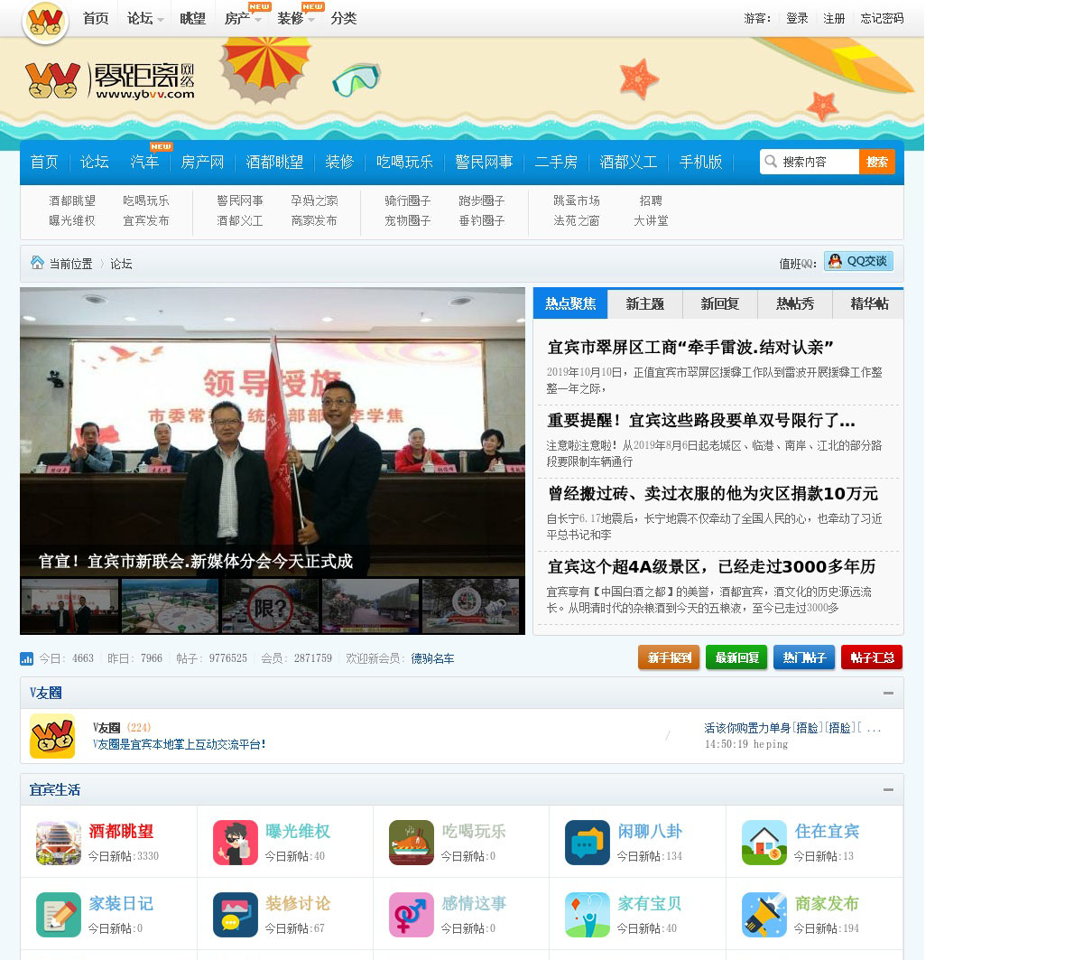This screenshot has width=1083, height=960.
Task: Open headline 曾经搬过砖、卖过衣服的他为灾区捐款10万元
Action: [x=713, y=493]
